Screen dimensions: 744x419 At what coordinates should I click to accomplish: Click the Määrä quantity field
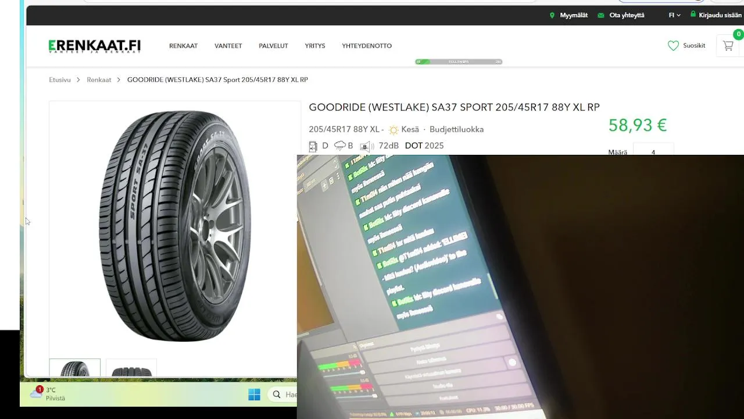pyautogui.click(x=653, y=150)
